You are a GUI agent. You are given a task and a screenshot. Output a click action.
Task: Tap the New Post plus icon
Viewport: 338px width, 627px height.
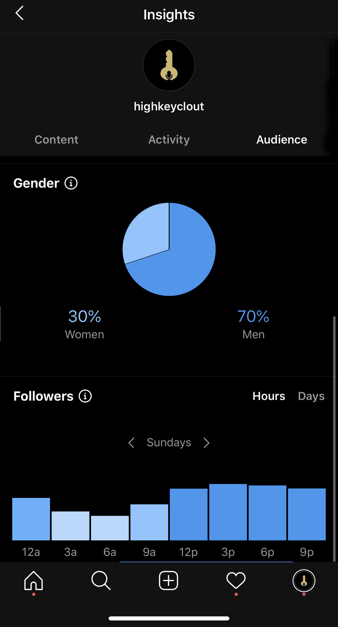tap(168, 580)
